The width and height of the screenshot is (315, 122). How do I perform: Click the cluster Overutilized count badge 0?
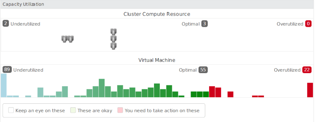point(308,24)
